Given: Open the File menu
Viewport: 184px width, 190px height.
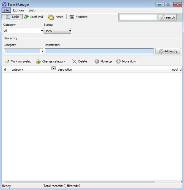Looking at the screenshot, I should point(6,10).
